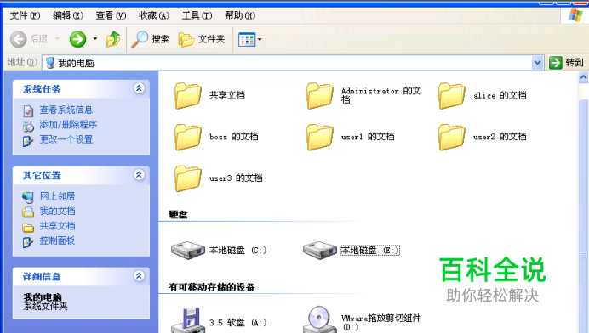589x333 pixels.
Task: Click the 网上邻居 network icon
Action: (28, 197)
